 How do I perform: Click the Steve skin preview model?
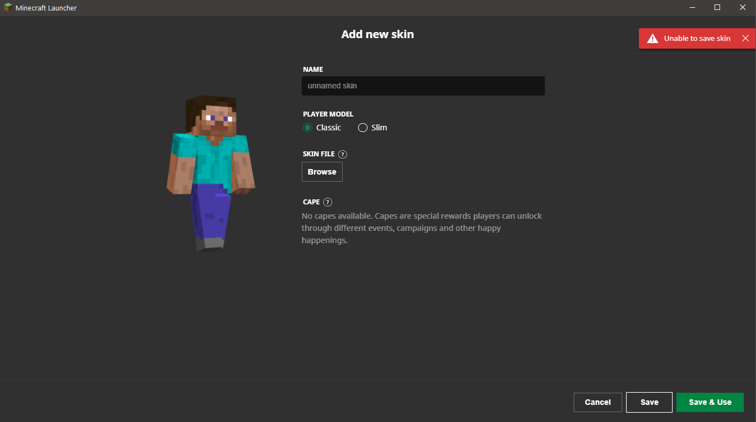[211, 173]
